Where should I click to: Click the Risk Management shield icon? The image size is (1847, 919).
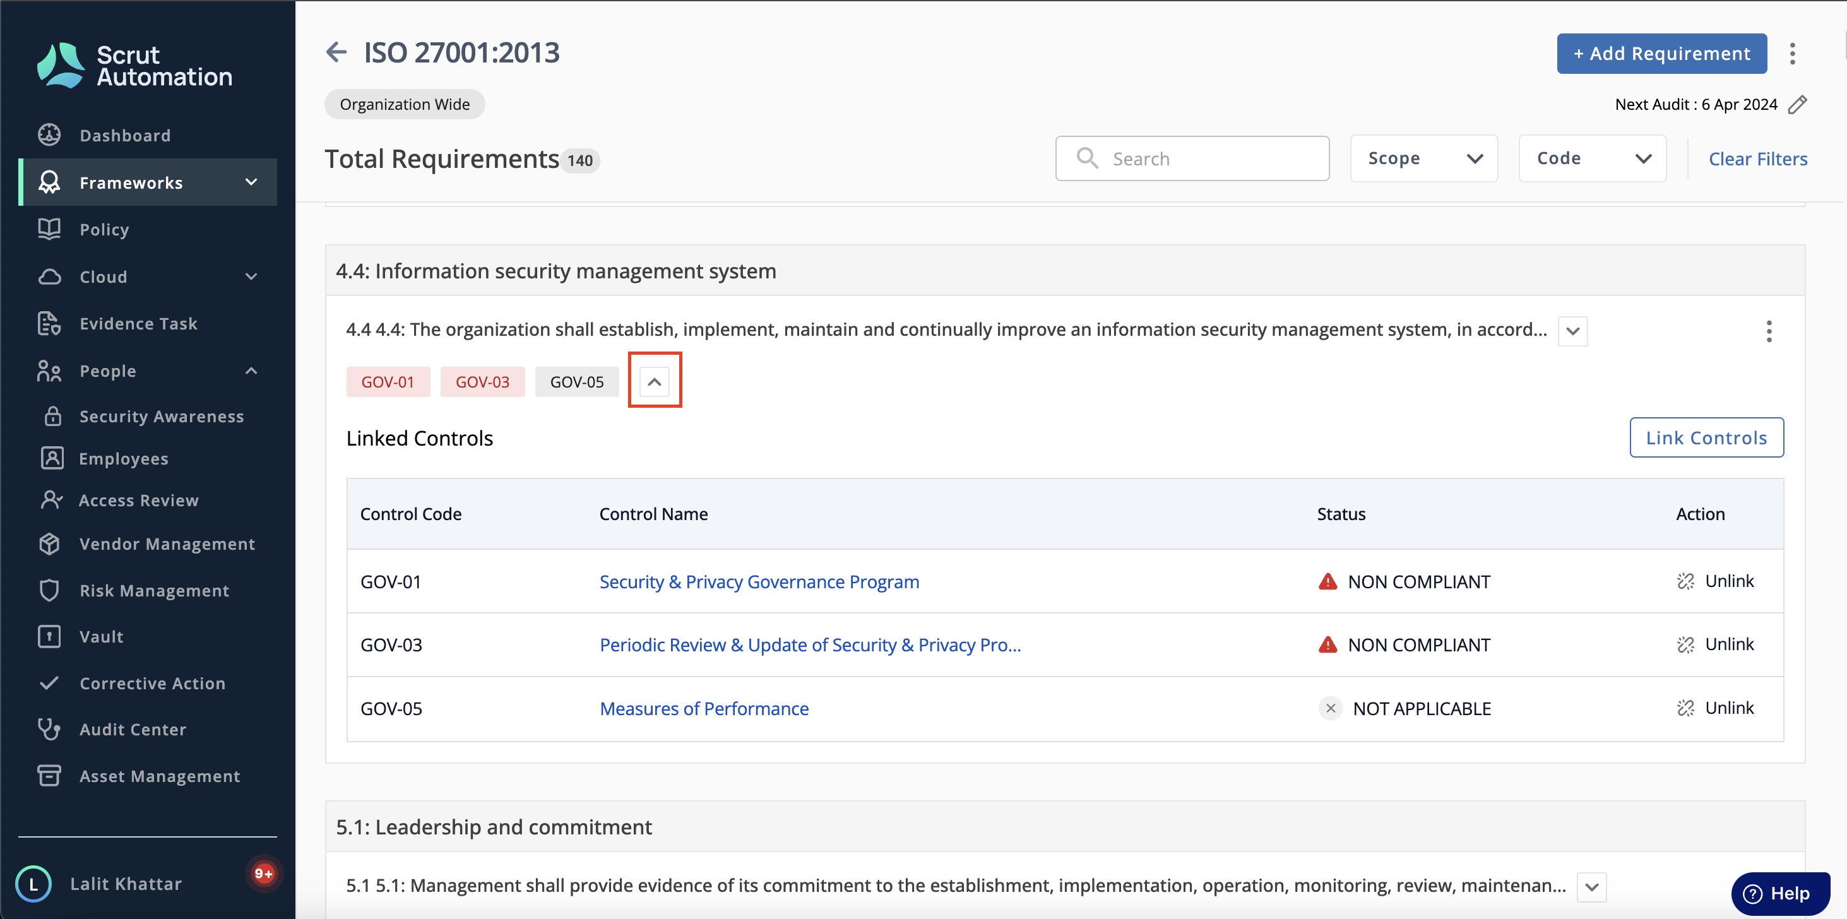coord(49,590)
